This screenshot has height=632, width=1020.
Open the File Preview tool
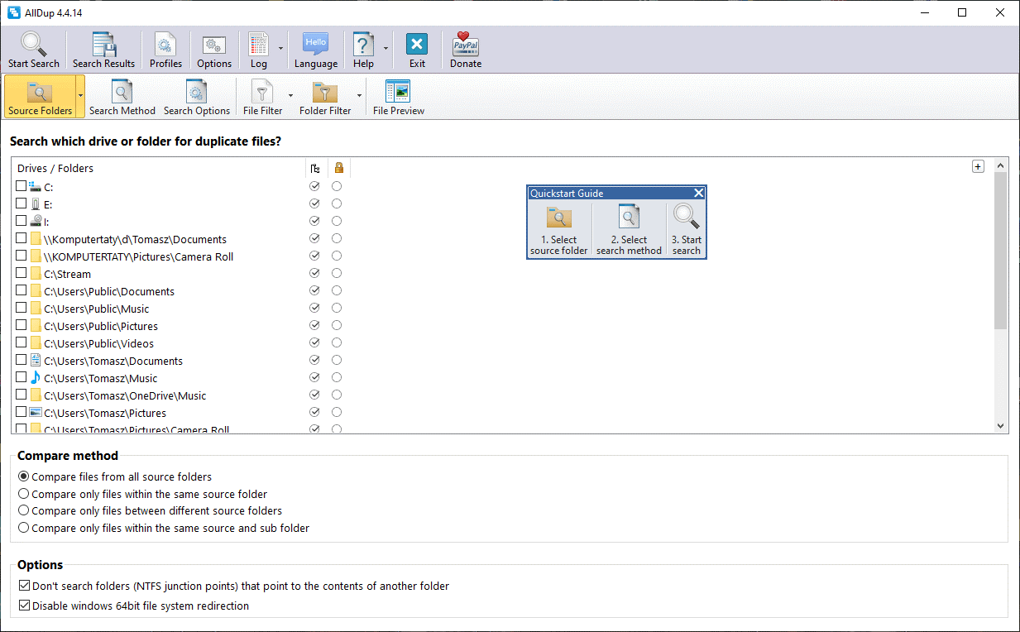click(398, 96)
